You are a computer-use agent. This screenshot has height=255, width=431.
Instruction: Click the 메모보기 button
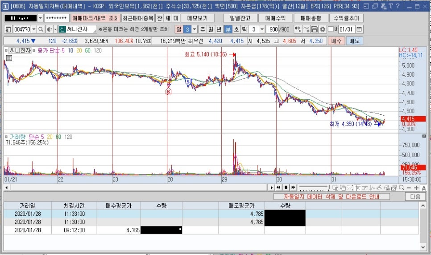point(197,18)
